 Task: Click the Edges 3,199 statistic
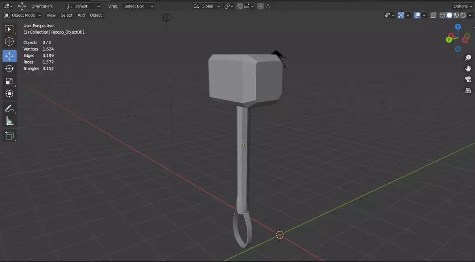[38, 56]
